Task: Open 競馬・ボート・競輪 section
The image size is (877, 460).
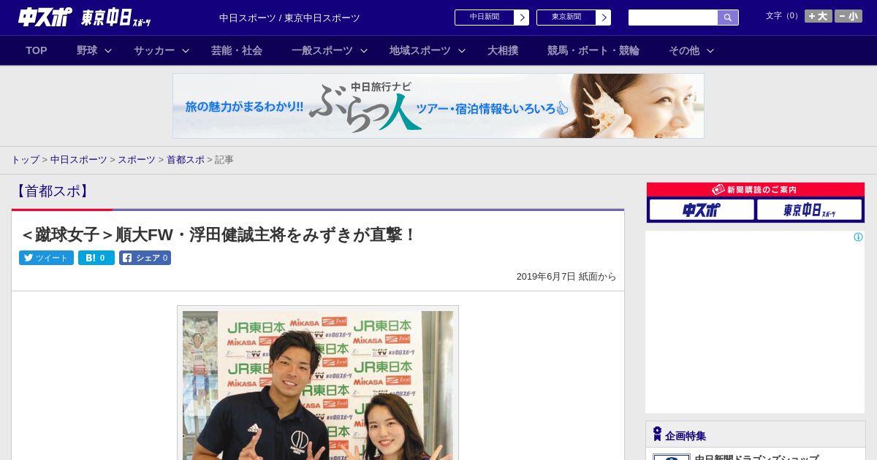Action: [593, 50]
